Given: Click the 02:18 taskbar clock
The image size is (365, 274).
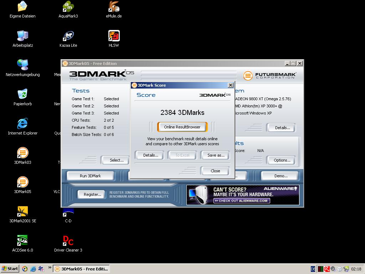Looking at the screenshot, I should click(x=356, y=269).
